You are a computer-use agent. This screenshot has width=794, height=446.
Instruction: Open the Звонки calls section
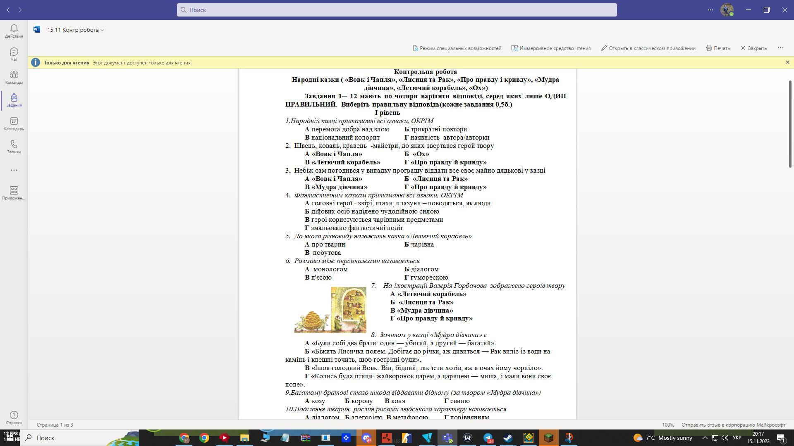[14, 147]
